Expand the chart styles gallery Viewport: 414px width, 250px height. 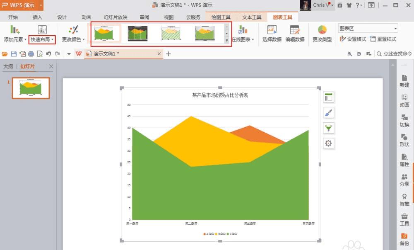coord(227,40)
